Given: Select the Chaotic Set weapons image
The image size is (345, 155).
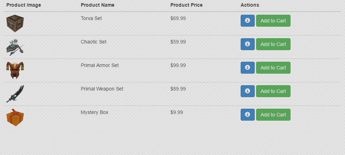Looking at the screenshot, I should [x=15, y=47].
